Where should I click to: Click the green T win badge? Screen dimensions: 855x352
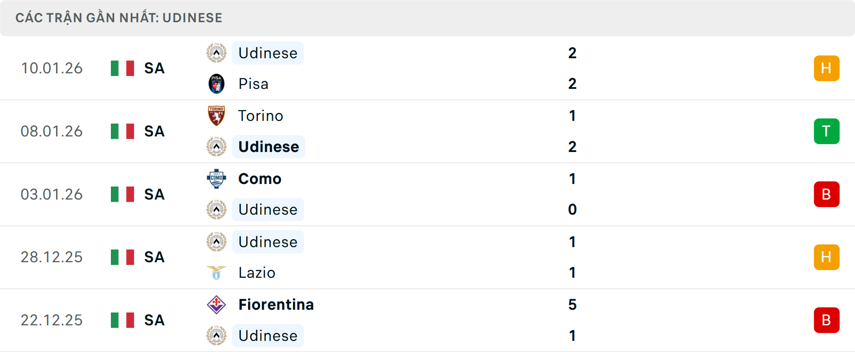pos(826,131)
